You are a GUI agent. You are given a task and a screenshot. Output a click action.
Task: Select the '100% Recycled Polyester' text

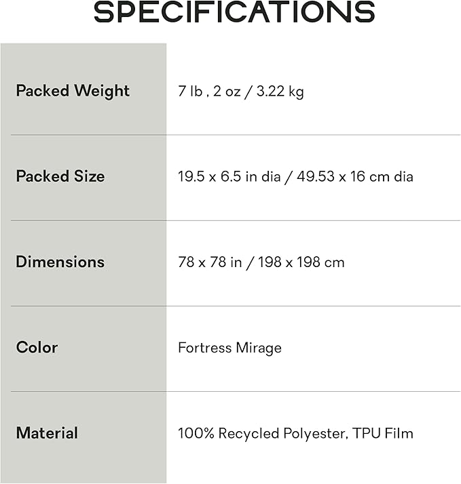262,433
